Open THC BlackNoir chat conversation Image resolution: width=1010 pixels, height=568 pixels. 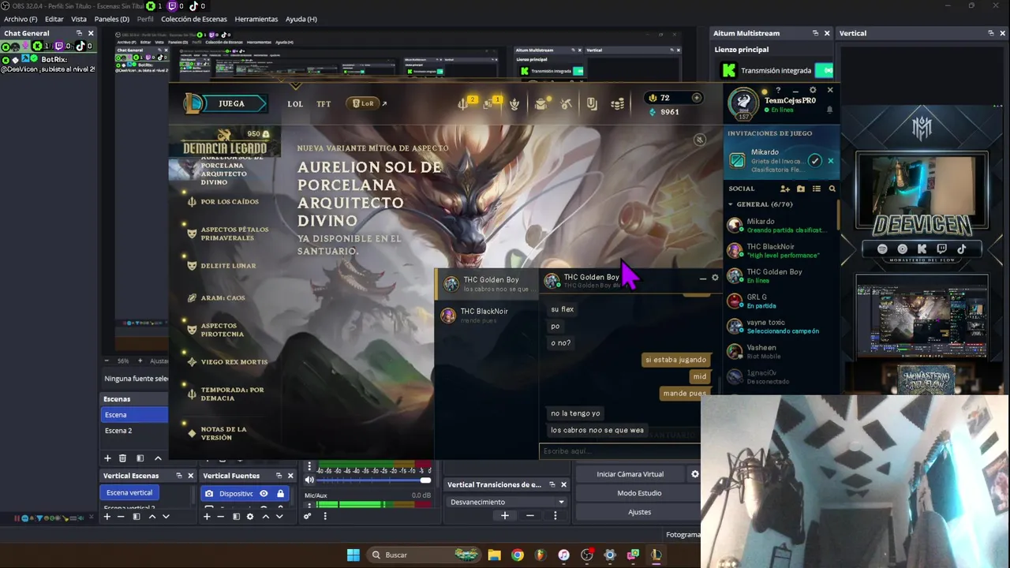coord(486,315)
